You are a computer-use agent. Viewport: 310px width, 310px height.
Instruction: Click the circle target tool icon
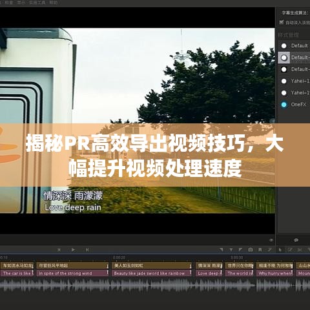pyautogui.click(x=251, y=250)
